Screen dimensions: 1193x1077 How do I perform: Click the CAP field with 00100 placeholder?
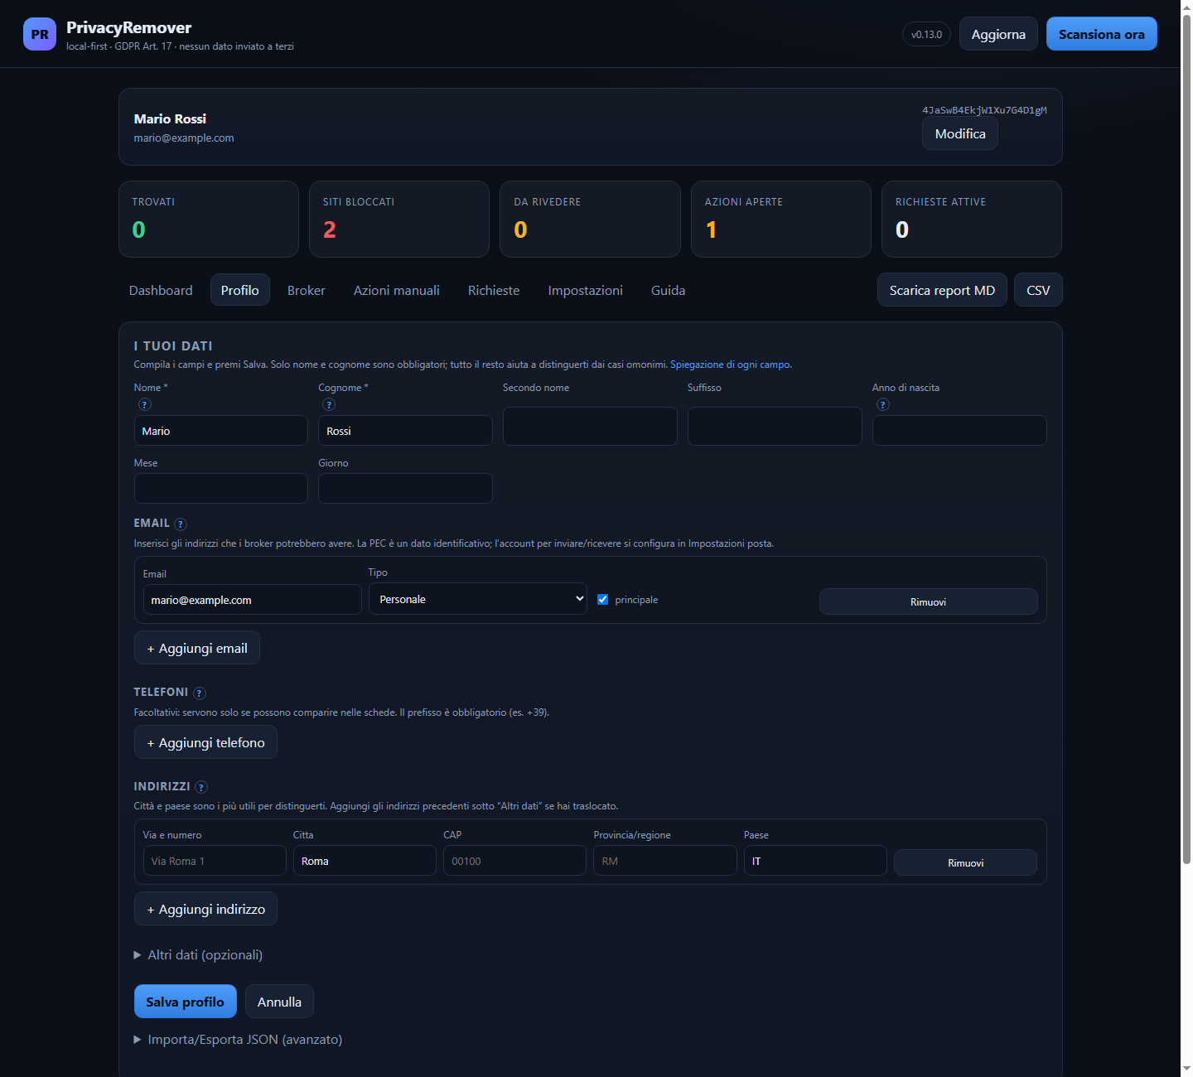point(514,861)
